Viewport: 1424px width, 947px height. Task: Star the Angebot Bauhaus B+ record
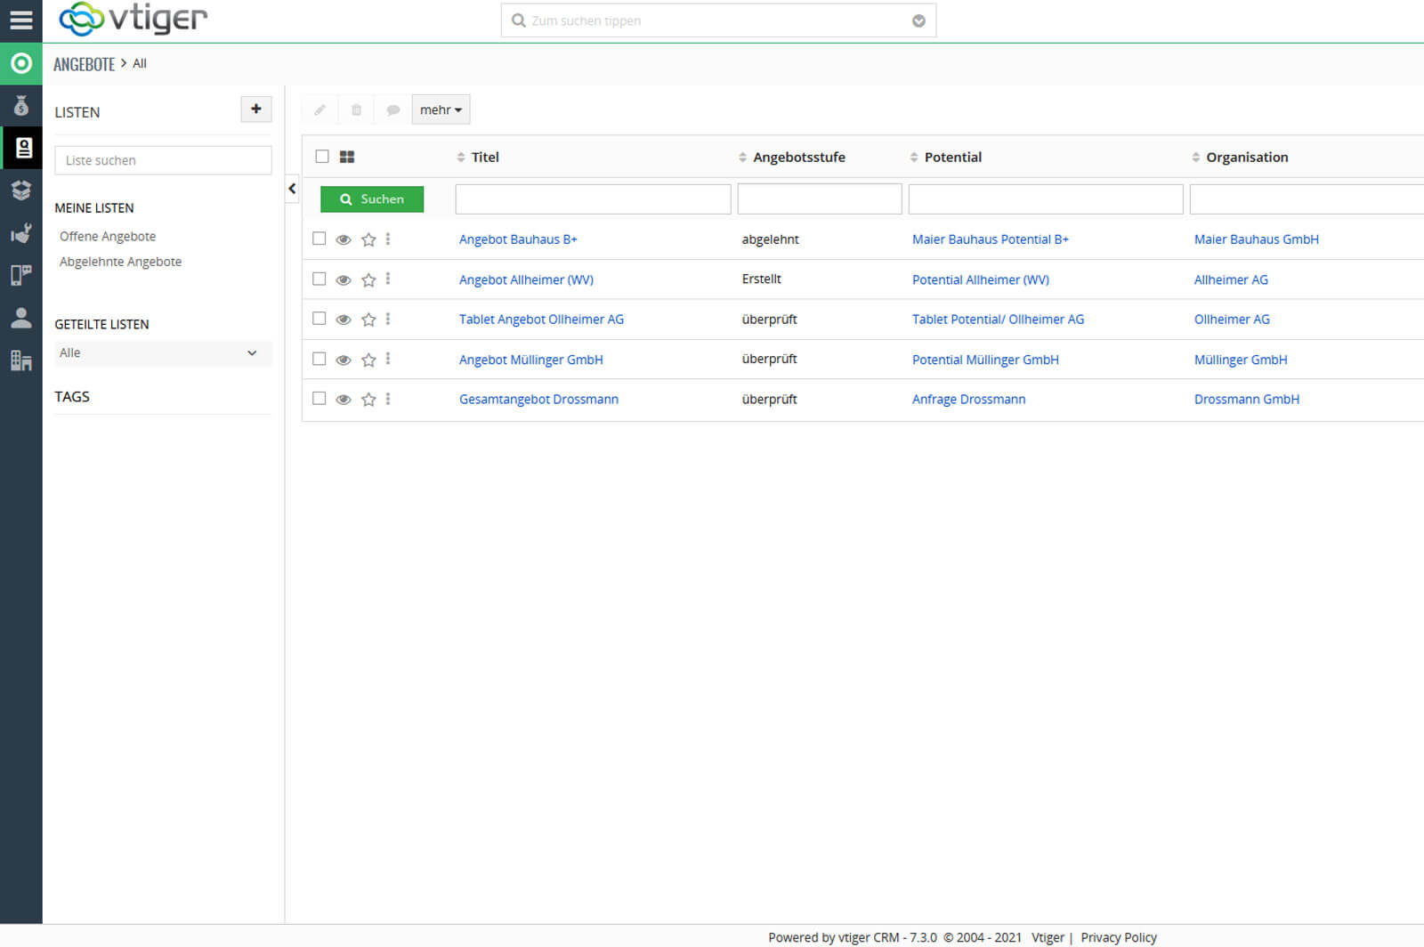coord(368,239)
